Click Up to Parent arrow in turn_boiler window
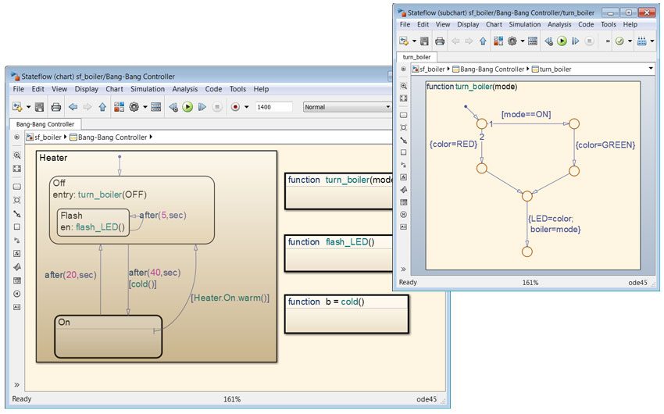The image size is (664, 414). point(483,41)
